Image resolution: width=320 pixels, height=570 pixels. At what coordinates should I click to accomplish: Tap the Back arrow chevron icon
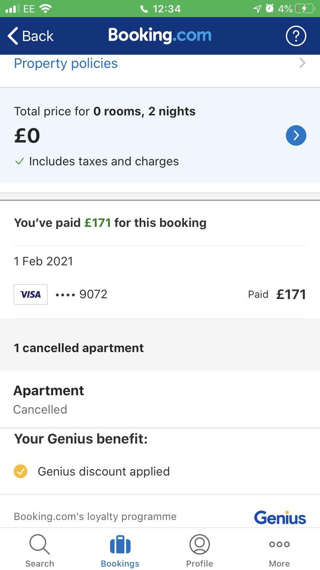[x=13, y=36]
